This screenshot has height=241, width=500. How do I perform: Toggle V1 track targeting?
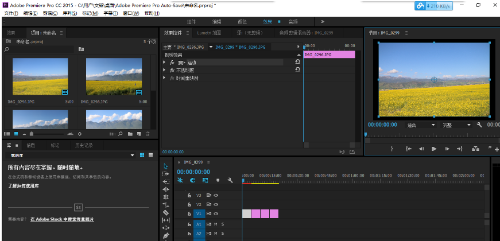(199, 213)
